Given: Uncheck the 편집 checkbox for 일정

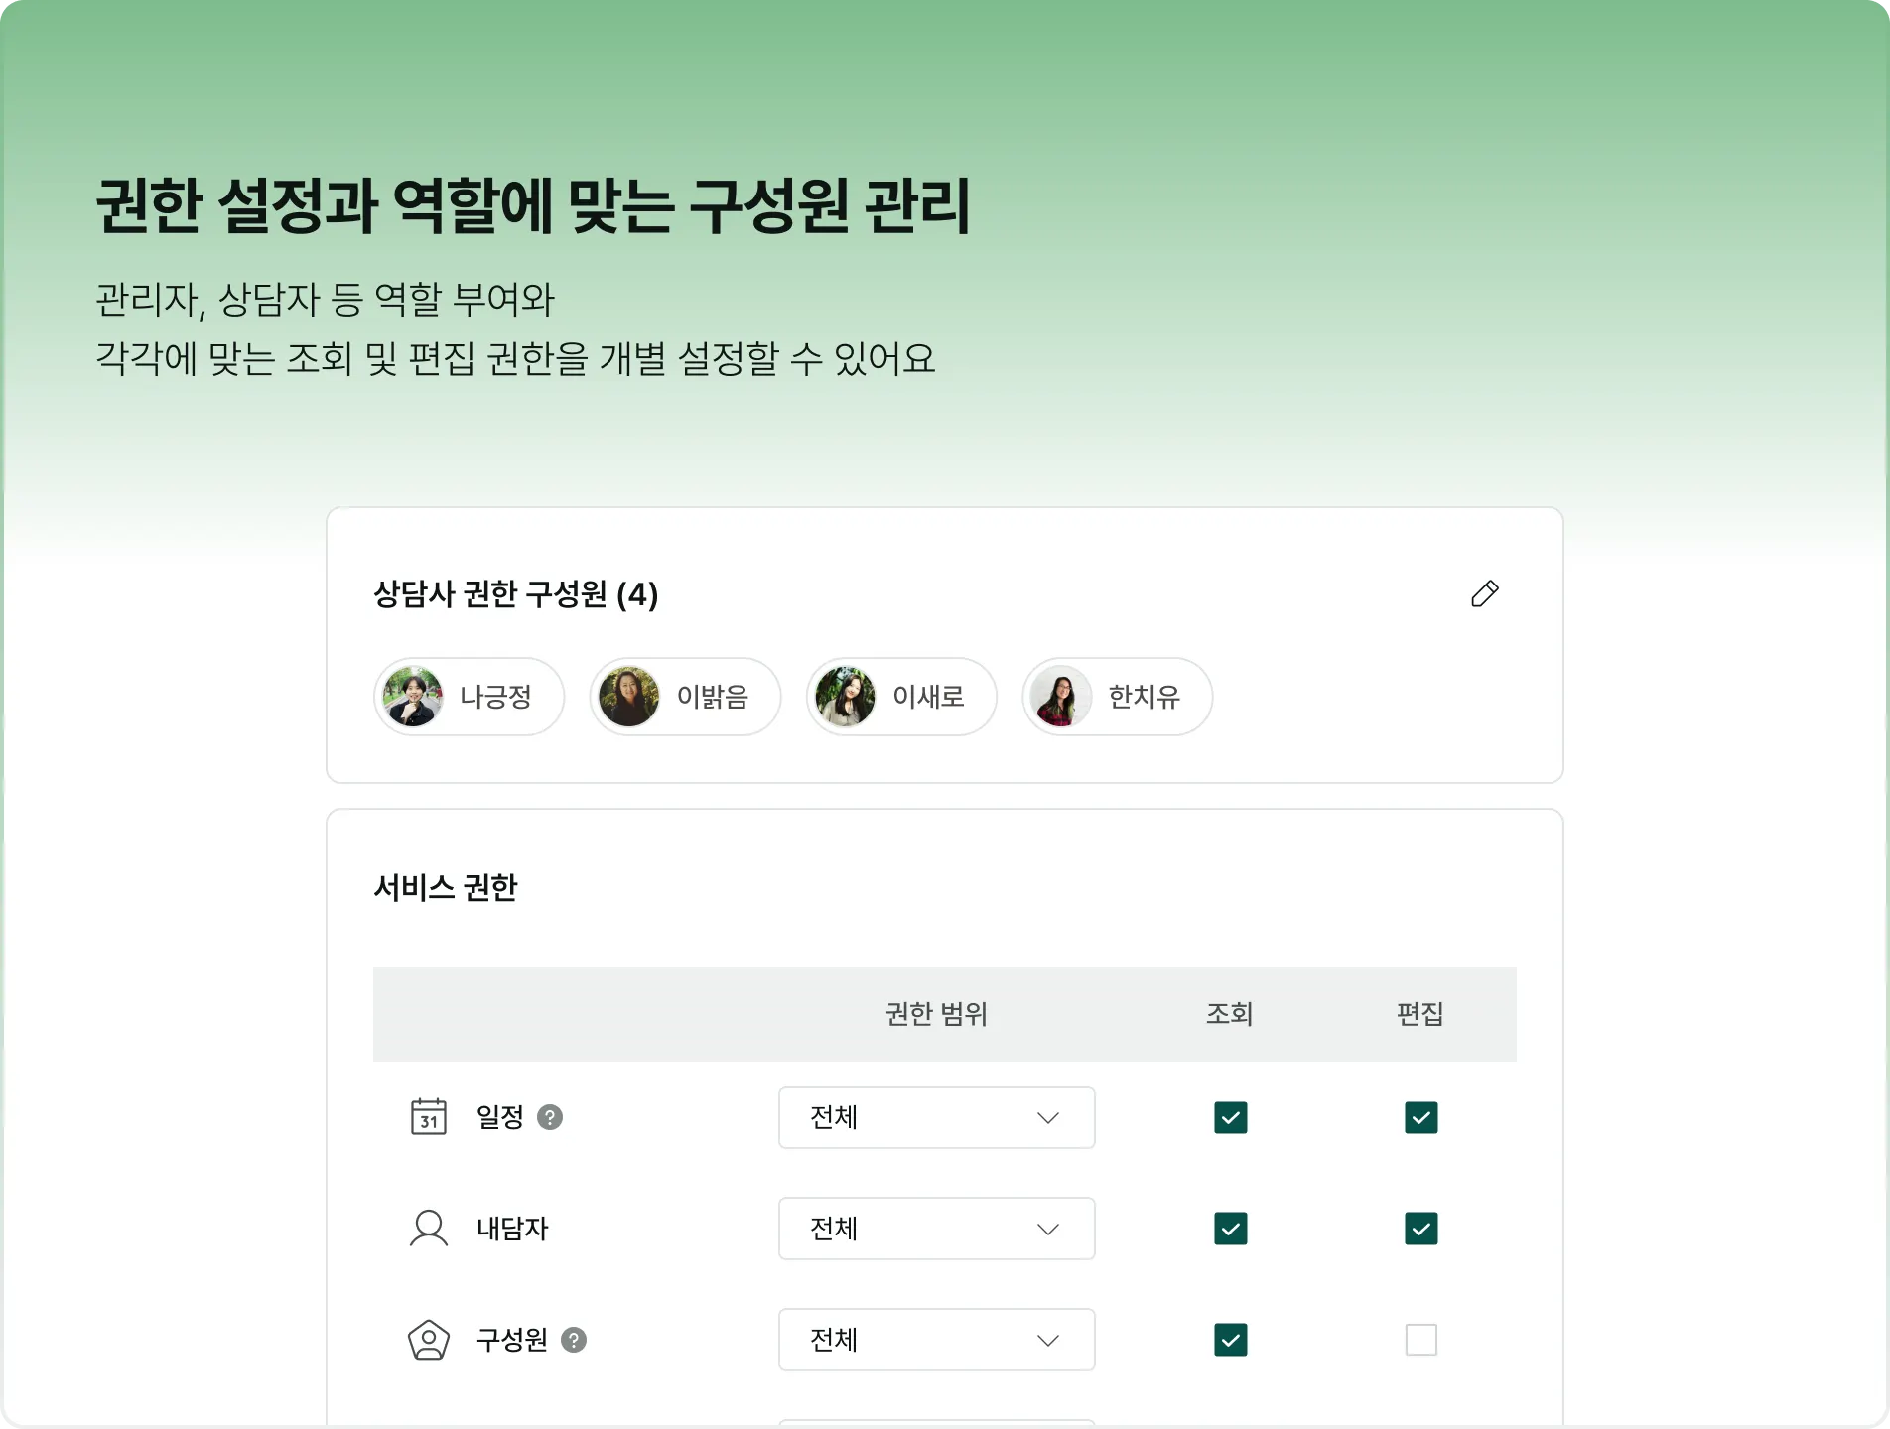Looking at the screenshot, I should pyautogui.click(x=1421, y=1117).
